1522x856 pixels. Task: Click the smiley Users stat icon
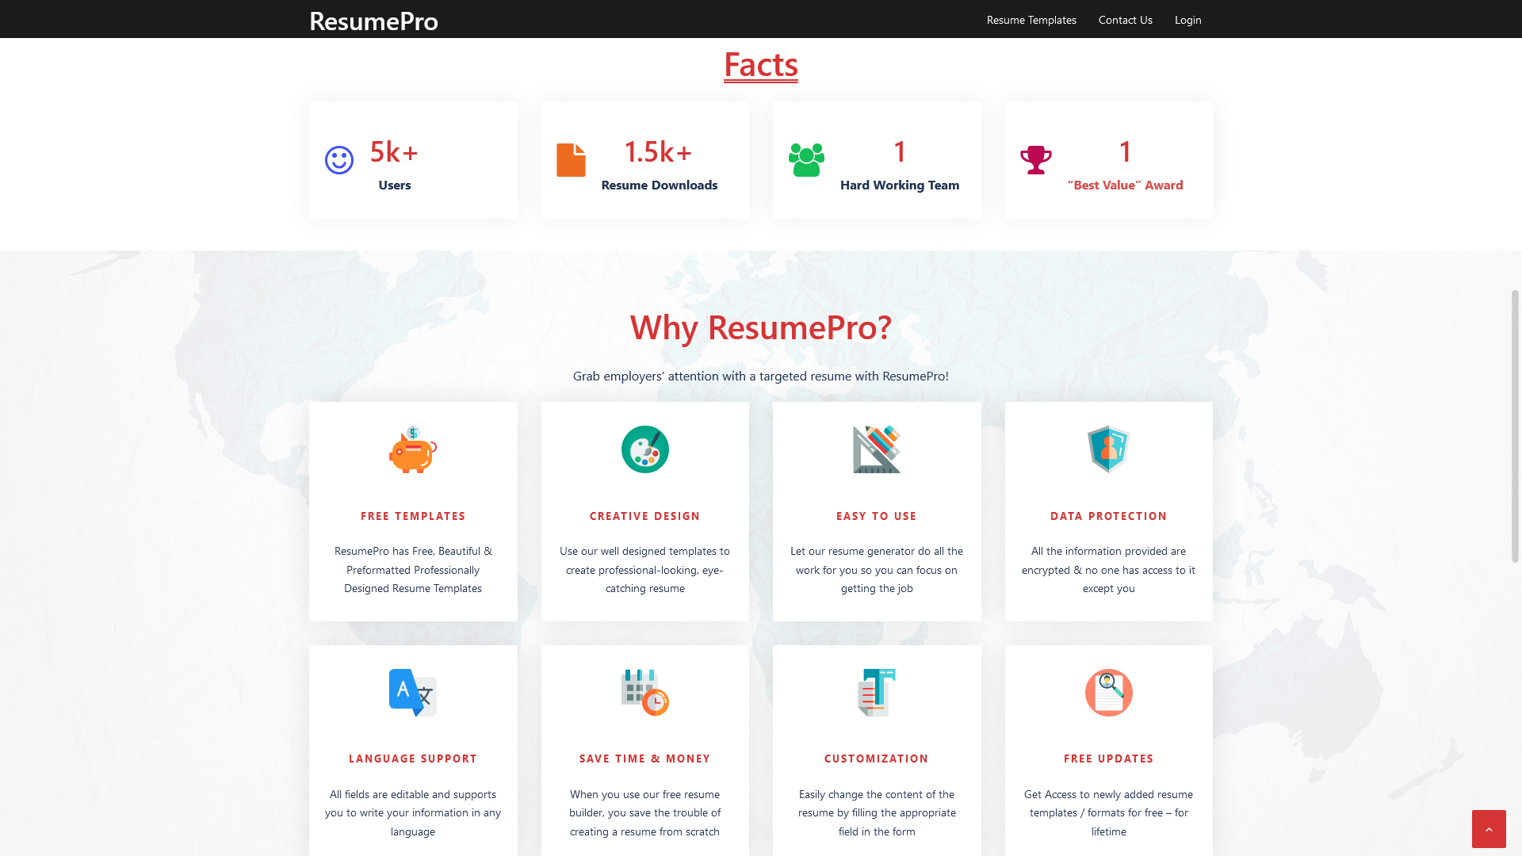coord(338,159)
